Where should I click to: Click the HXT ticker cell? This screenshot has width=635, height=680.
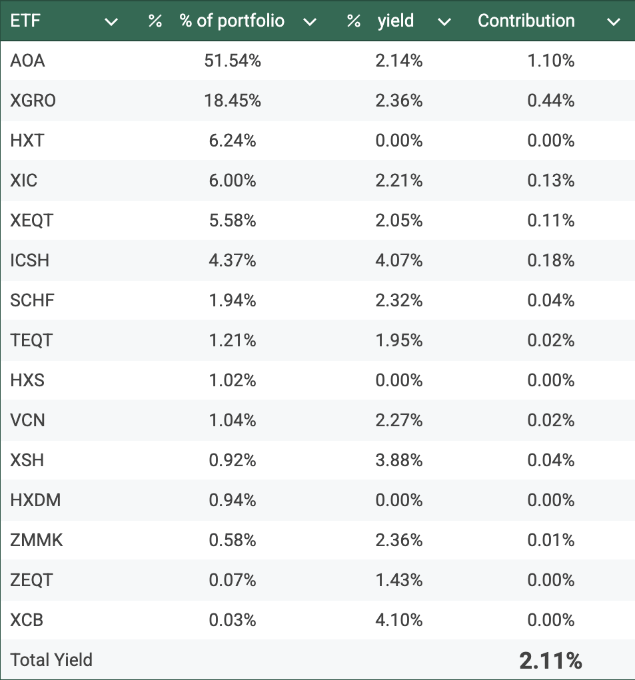(x=27, y=141)
